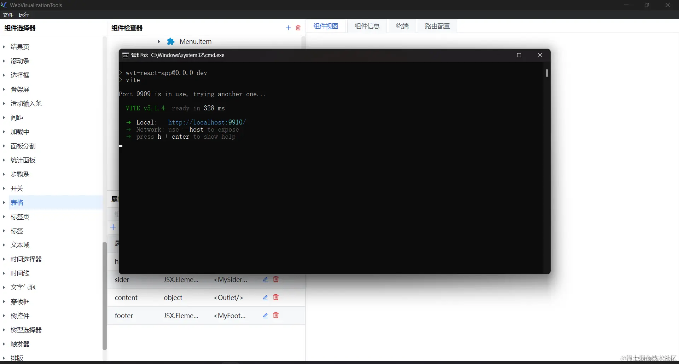
Task: Select the 文字气泡 component item
Action: point(23,287)
